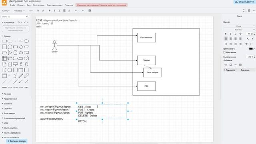This screenshot has width=256, height=144.
Task: Open the Вид menu
Action: 29,5
